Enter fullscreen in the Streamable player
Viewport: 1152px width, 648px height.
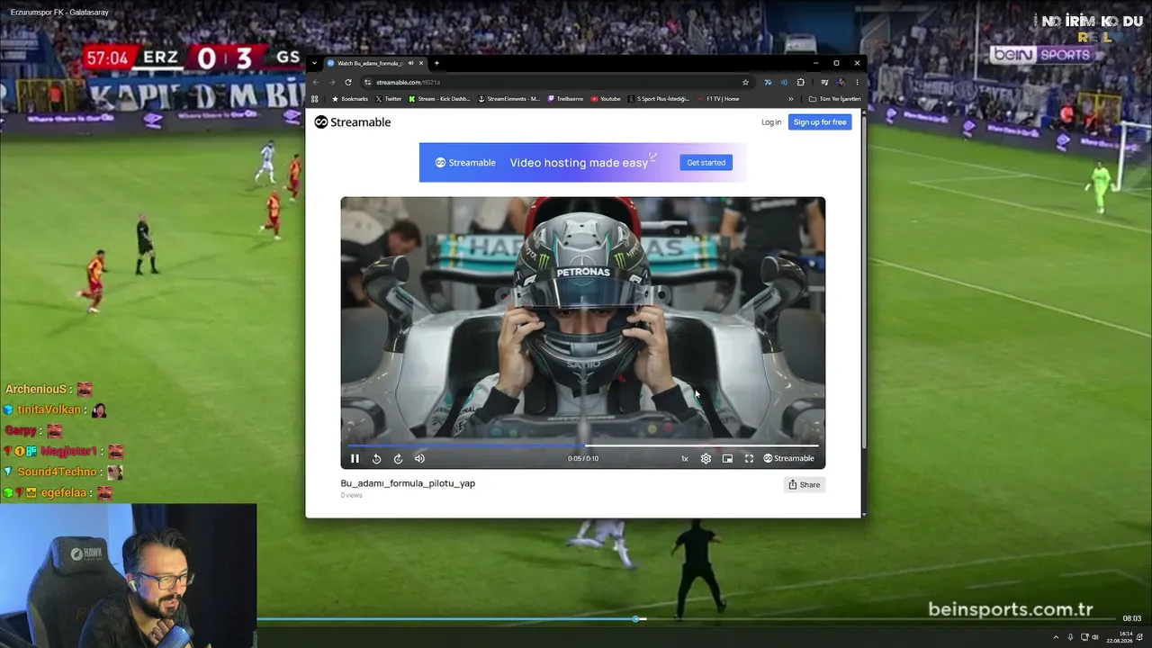click(x=749, y=458)
